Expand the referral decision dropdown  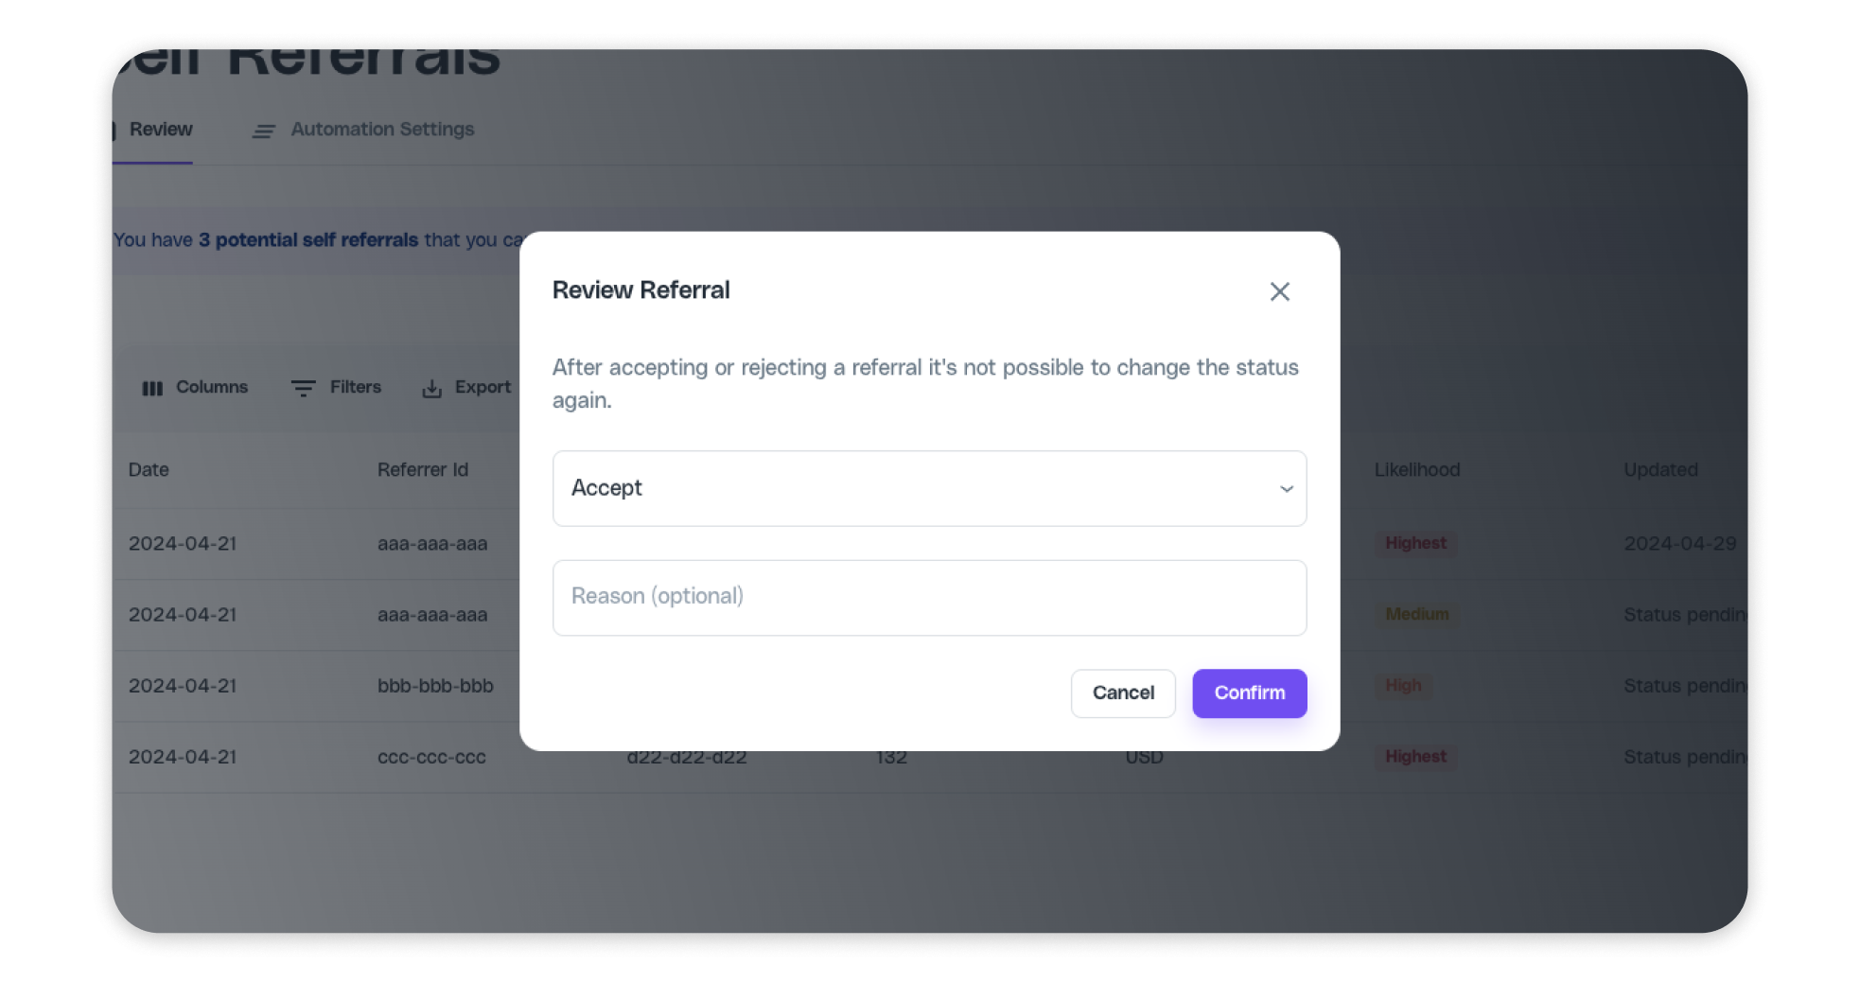[x=929, y=489]
